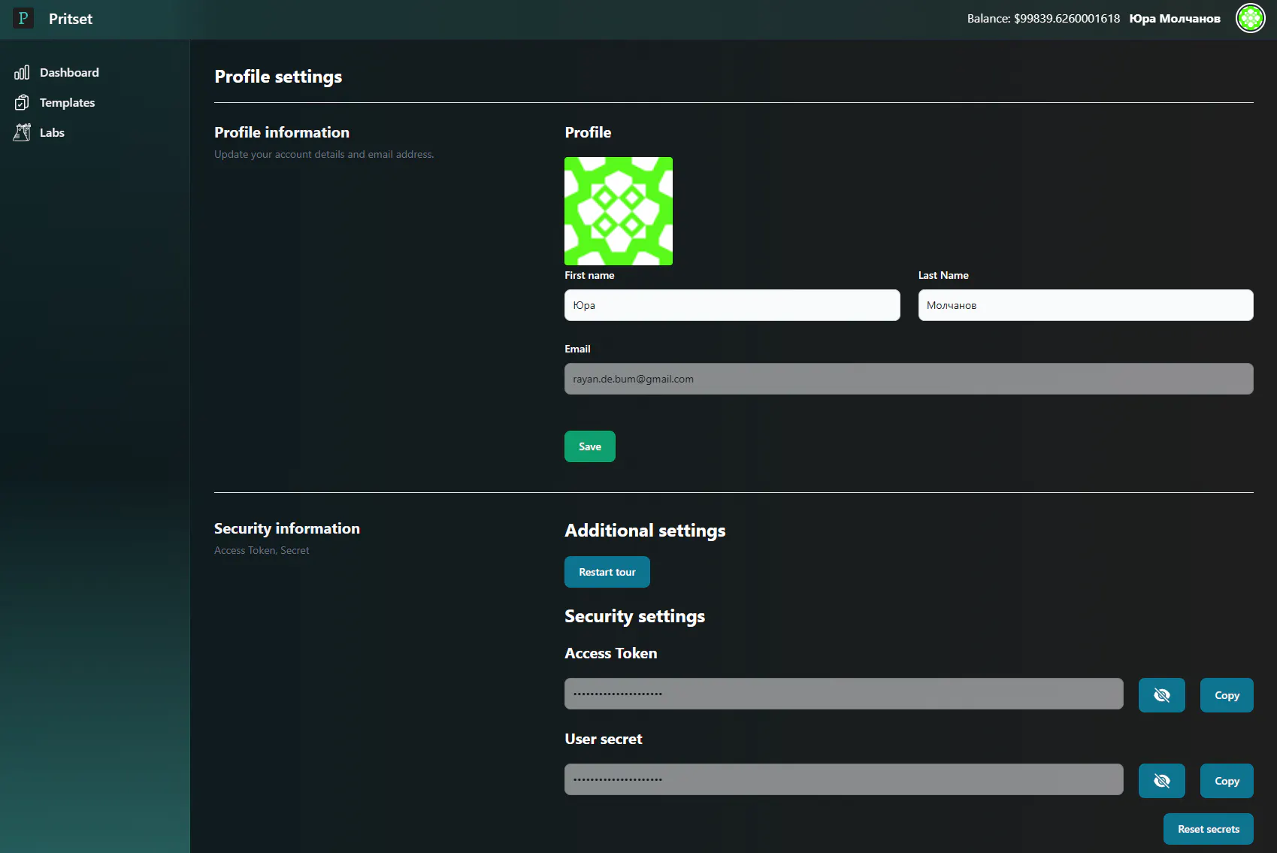Click the large green profile picture
Screen dimensions: 1277x853
[x=619, y=211]
